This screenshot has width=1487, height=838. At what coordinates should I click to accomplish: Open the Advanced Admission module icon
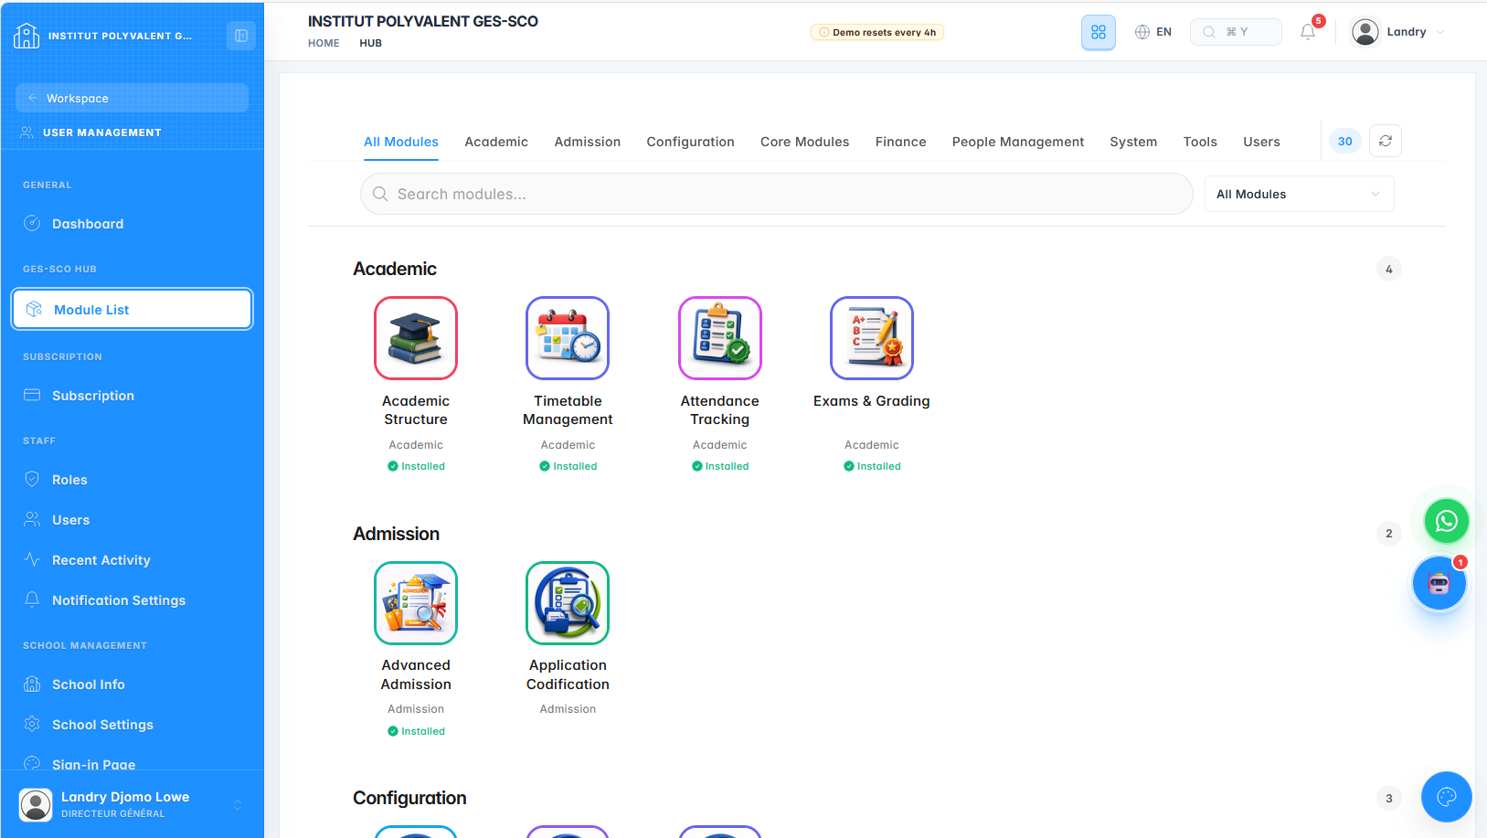pyautogui.click(x=416, y=603)
